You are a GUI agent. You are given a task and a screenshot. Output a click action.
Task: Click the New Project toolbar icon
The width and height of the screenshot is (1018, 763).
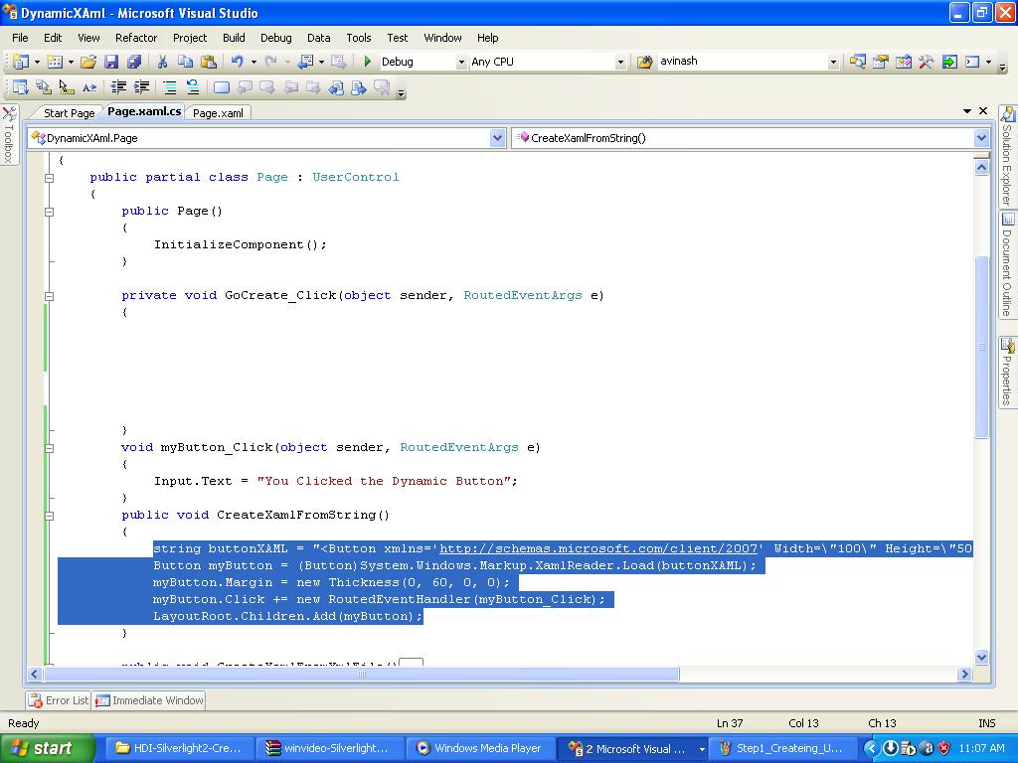20,62
